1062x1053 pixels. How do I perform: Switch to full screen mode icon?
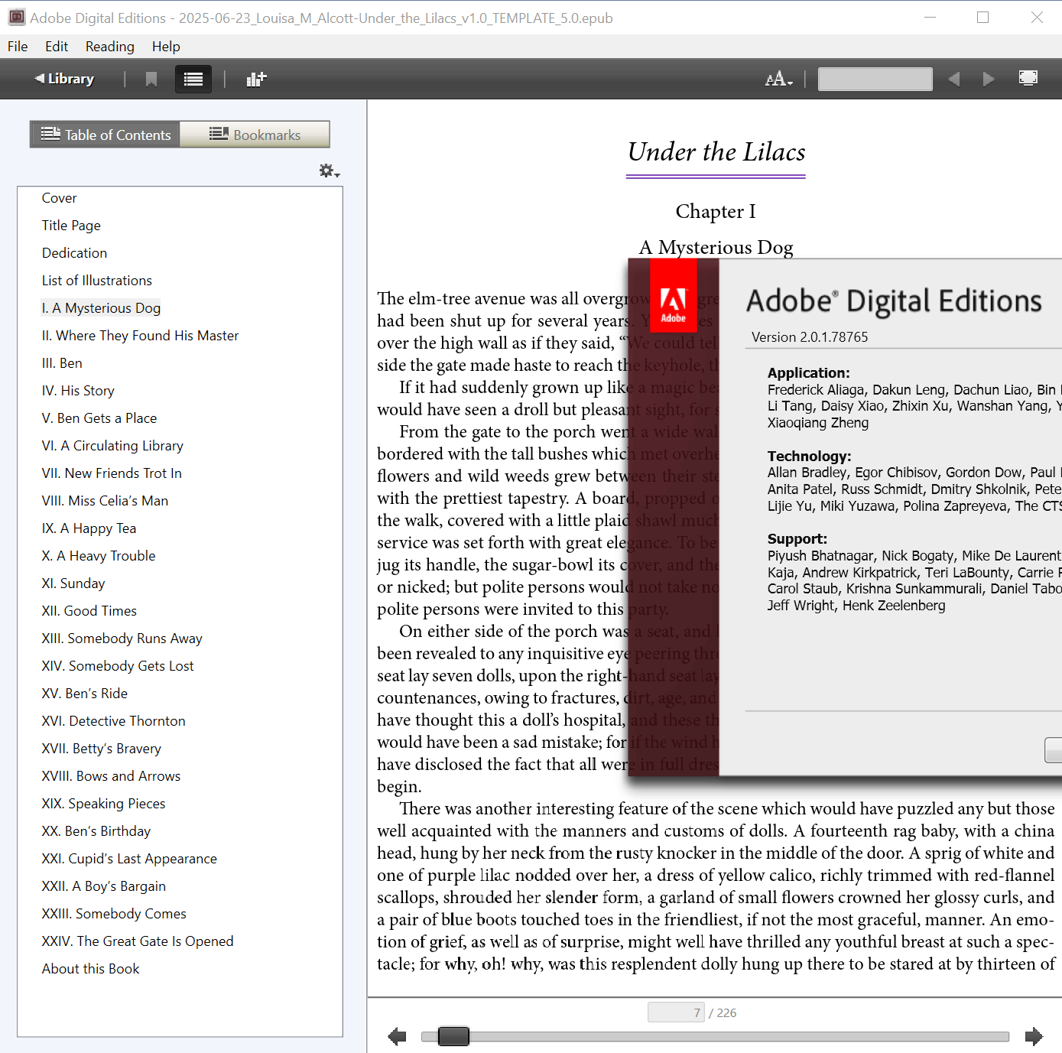pos(1028,78)
